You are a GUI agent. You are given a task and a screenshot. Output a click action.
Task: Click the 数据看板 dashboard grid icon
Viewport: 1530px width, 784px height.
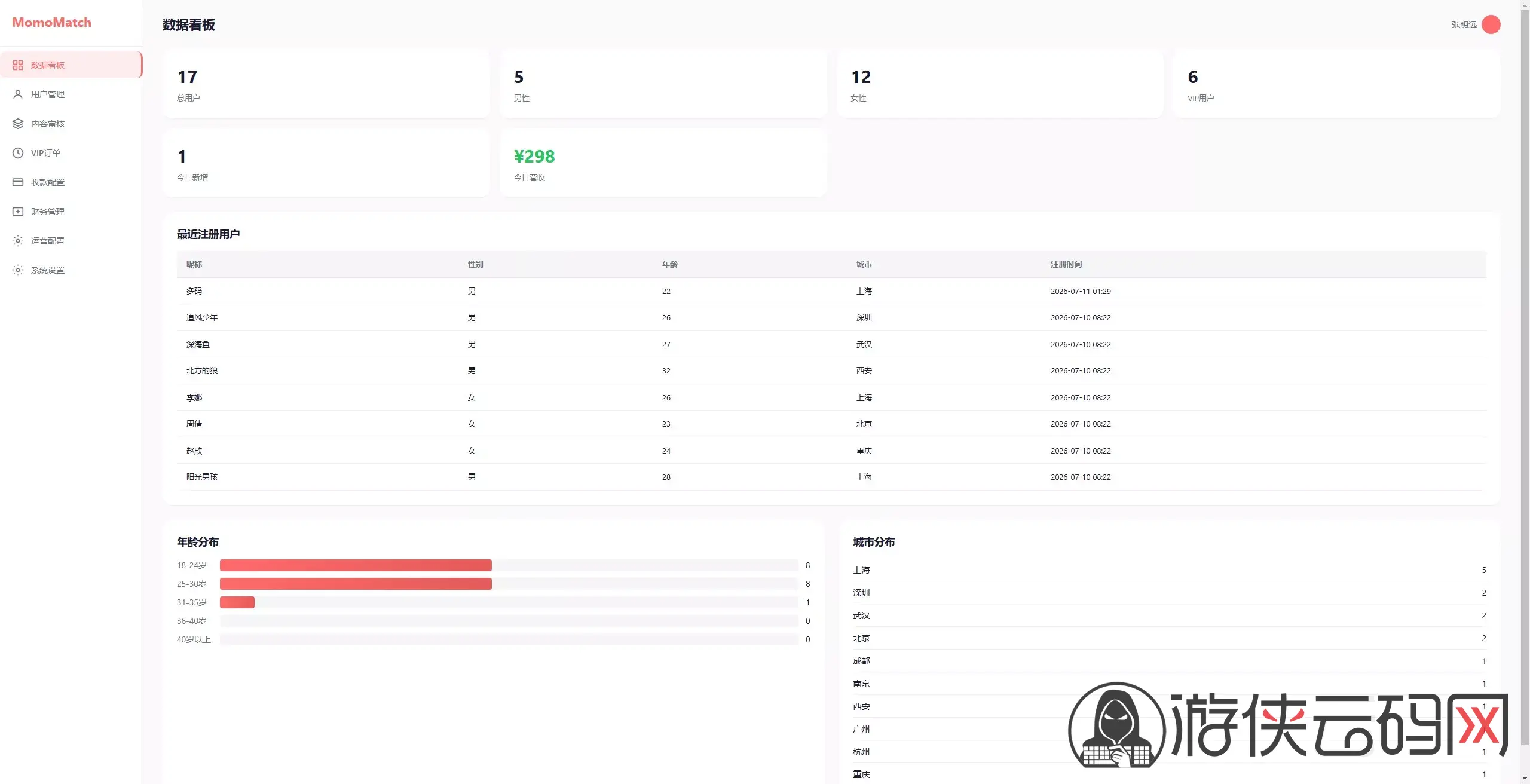click(x=18, y=65)
